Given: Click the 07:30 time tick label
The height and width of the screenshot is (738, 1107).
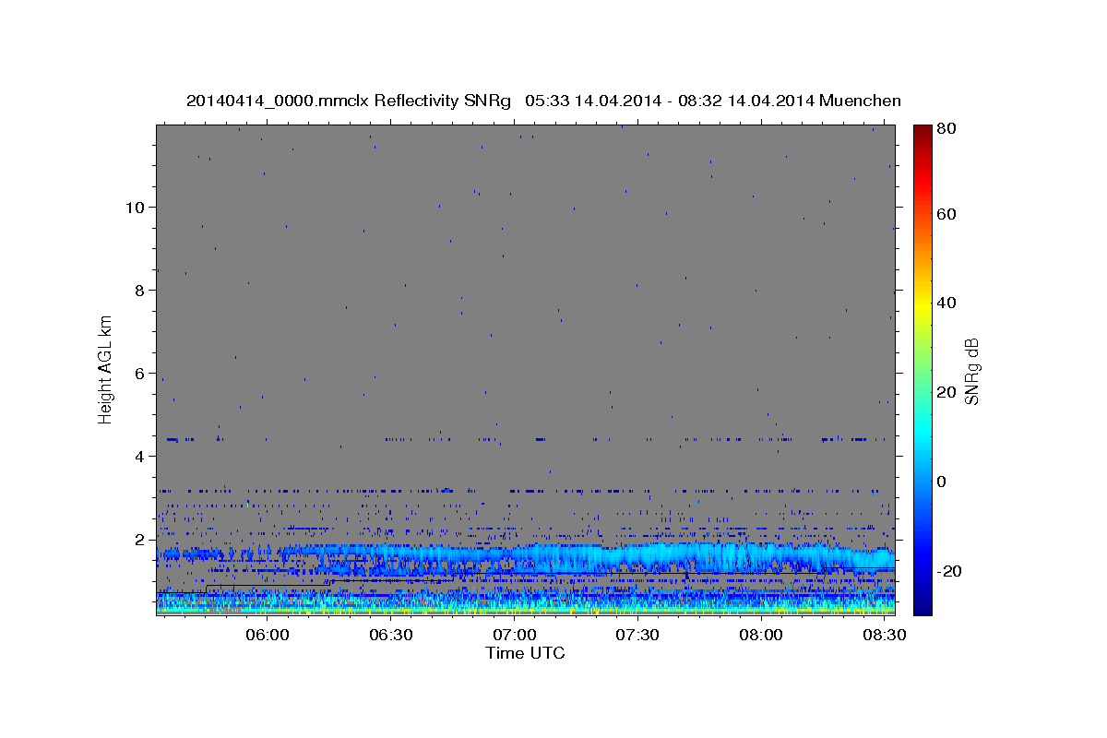Looking at the screenshot, I should [637, 636].
